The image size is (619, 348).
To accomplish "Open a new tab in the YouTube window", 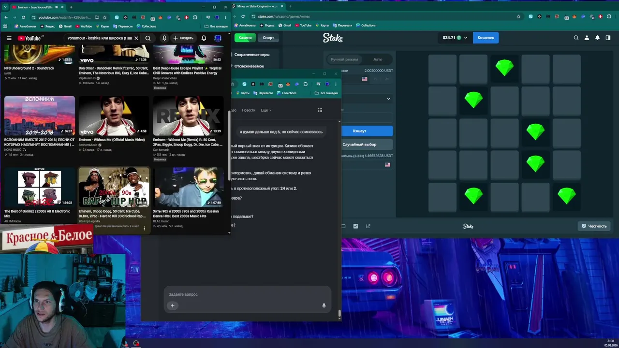I will pos(71,7).
